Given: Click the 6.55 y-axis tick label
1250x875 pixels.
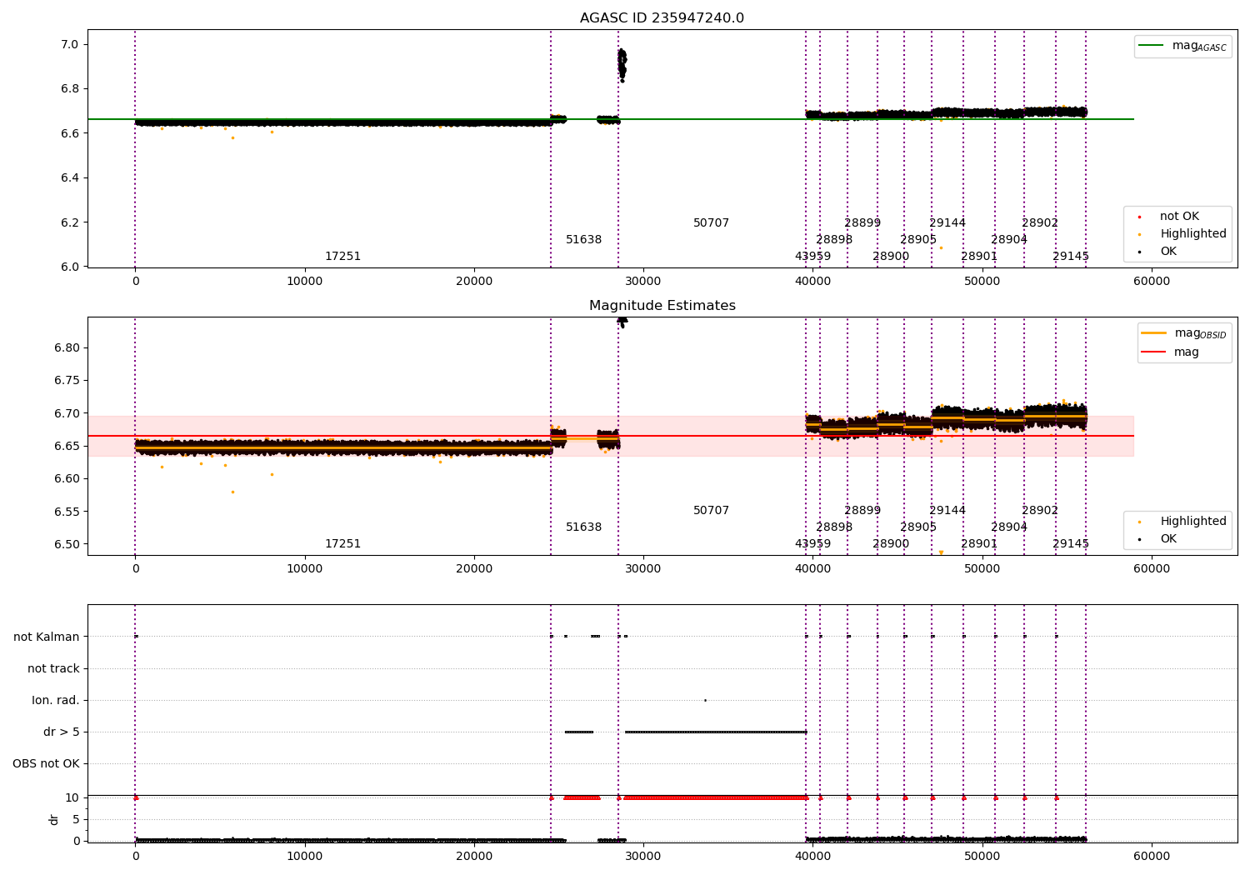Looking at the screenshot, I should click(x=67, y=512).
